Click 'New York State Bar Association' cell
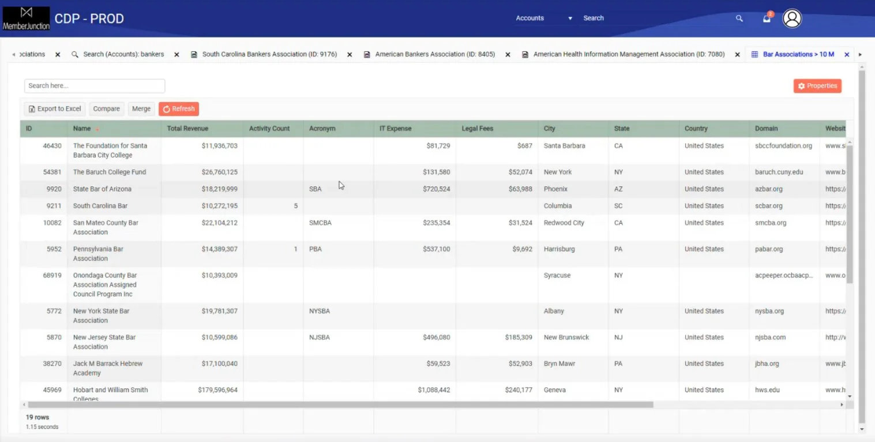The height and width of the screenshot is (442, 875). (114, 316)
